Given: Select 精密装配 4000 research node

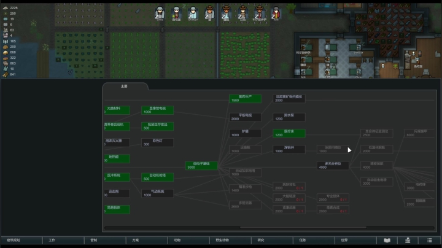Looking at the screenshot, I should pos(377,165).
